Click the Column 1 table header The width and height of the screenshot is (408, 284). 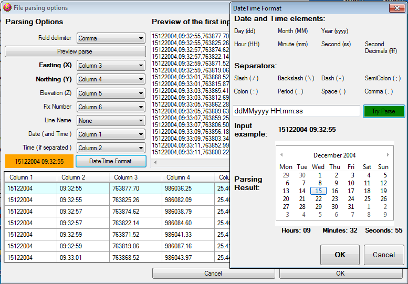[30, 177]
